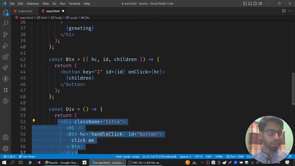Click onClick attribute on line 44
Viewport: 295px width, 166px height.
point(138,72)
